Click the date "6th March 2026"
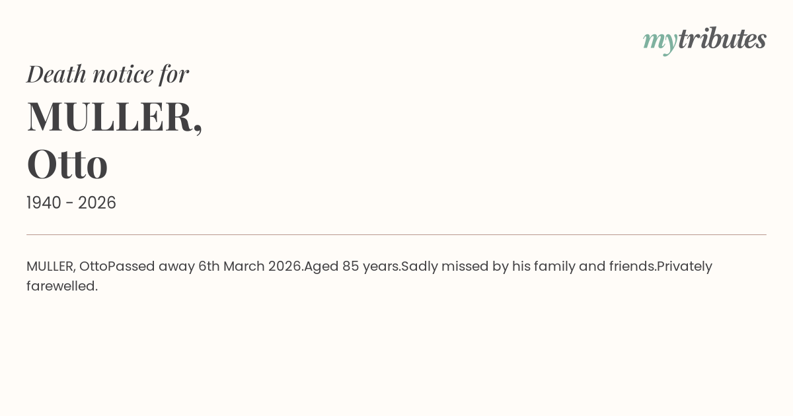793x416 pixels. tap(250, 267)
